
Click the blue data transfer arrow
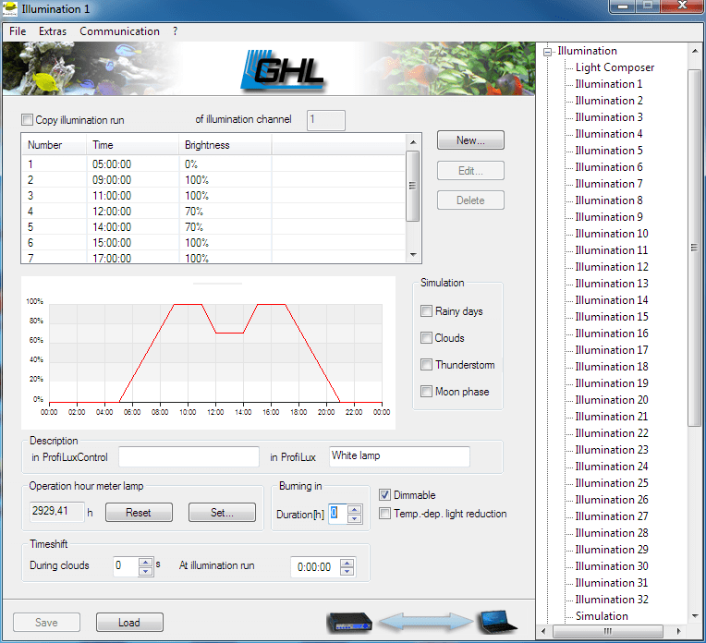click(425, 622)
